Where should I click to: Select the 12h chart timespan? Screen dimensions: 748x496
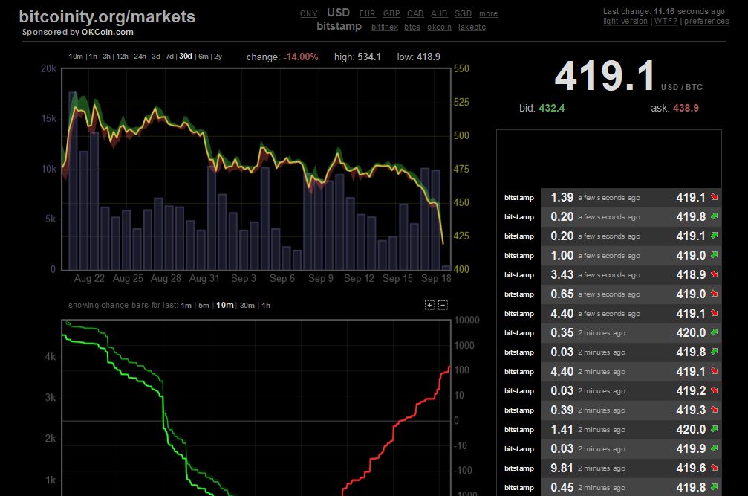(x=122, y=57)
